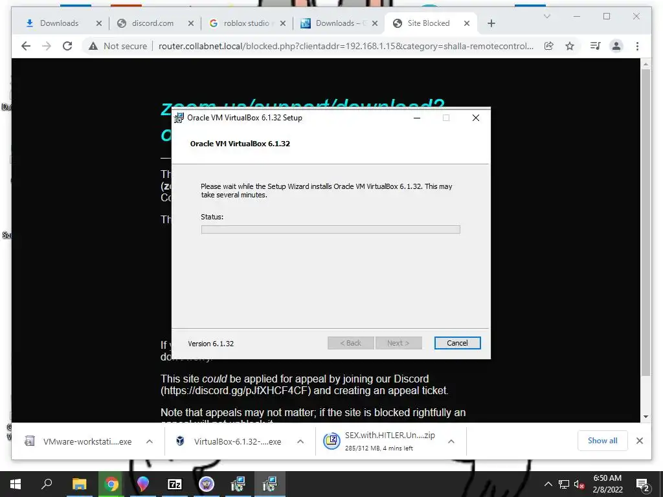Image resolution: width=663 pixels, height=497 pixels.
Task: Click the address bar URL
Action: 346,46
